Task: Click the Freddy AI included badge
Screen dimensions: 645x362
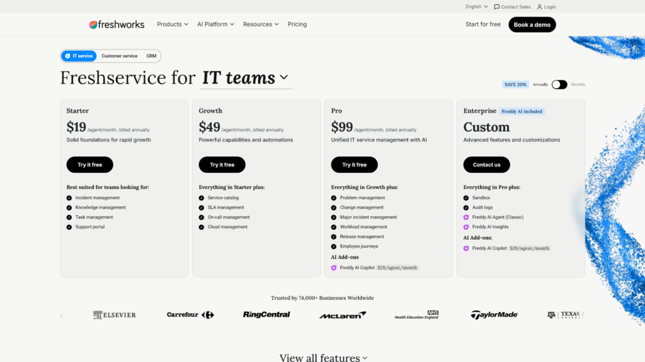Action: (522, 111)
